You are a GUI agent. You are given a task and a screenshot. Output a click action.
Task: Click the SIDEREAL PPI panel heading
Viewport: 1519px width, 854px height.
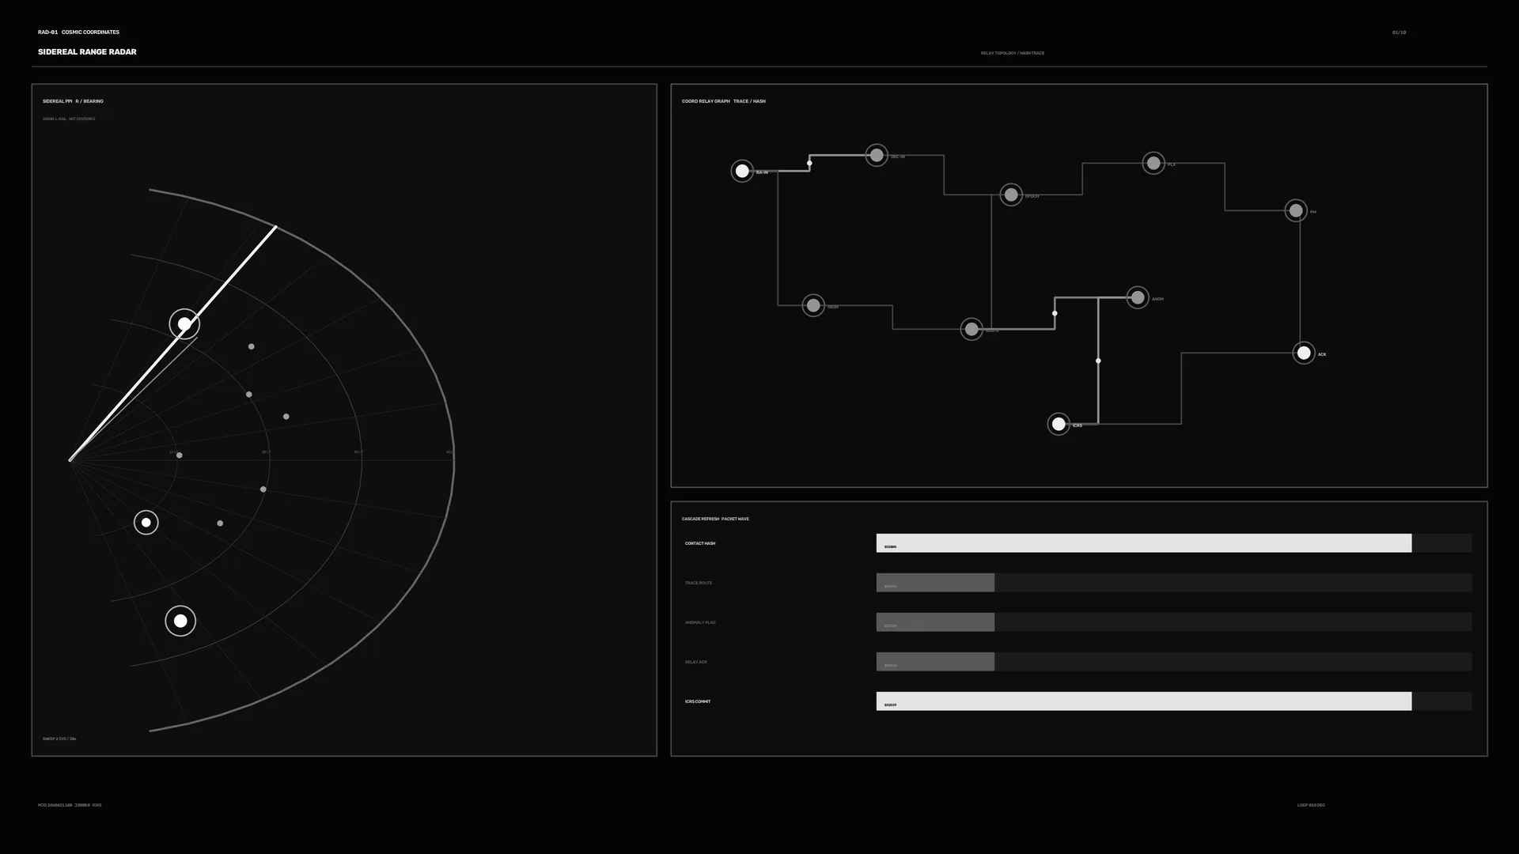point(73,101)
